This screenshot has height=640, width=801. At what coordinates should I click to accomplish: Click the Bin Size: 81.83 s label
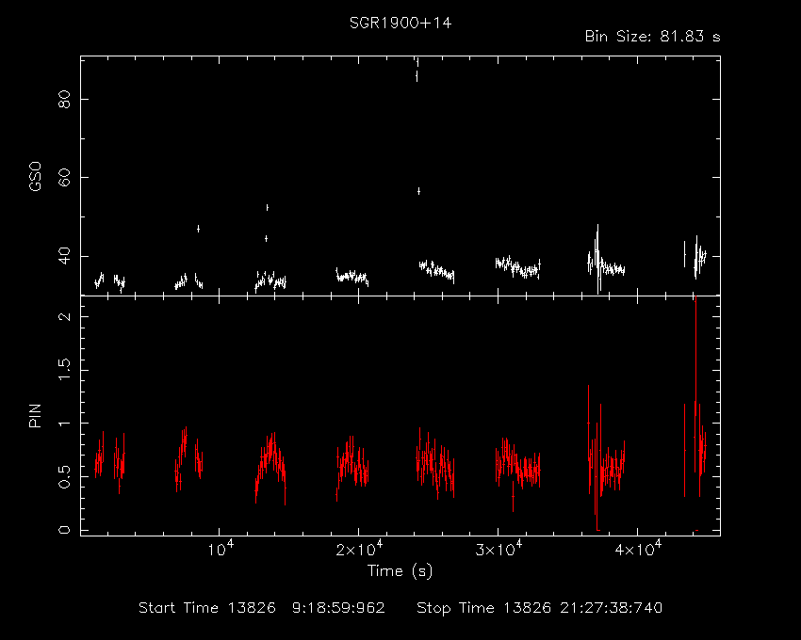[x=652, y=37]
